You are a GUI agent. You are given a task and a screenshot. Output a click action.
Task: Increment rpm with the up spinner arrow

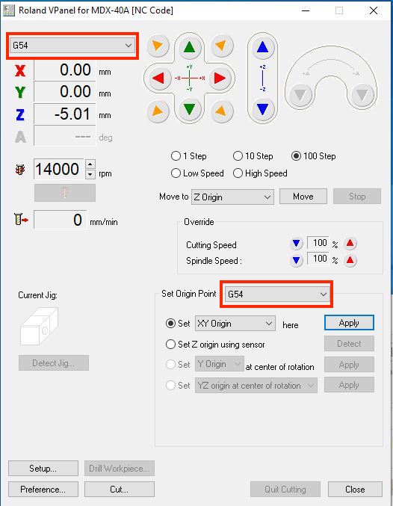(90, 164)
